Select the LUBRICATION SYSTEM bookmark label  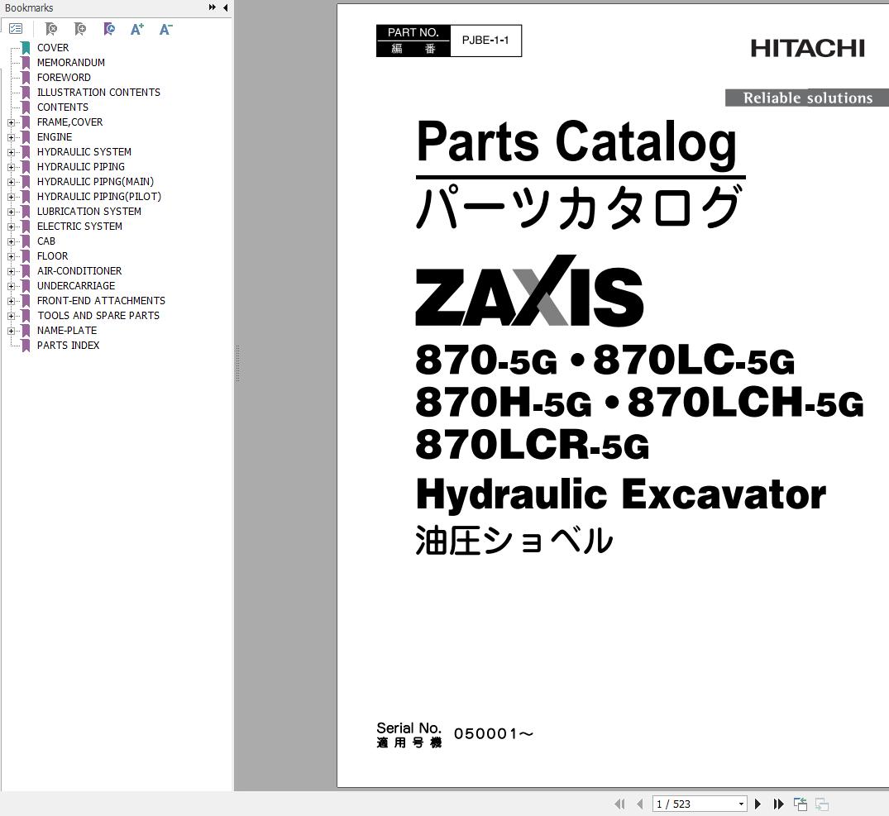click(89, 212)
